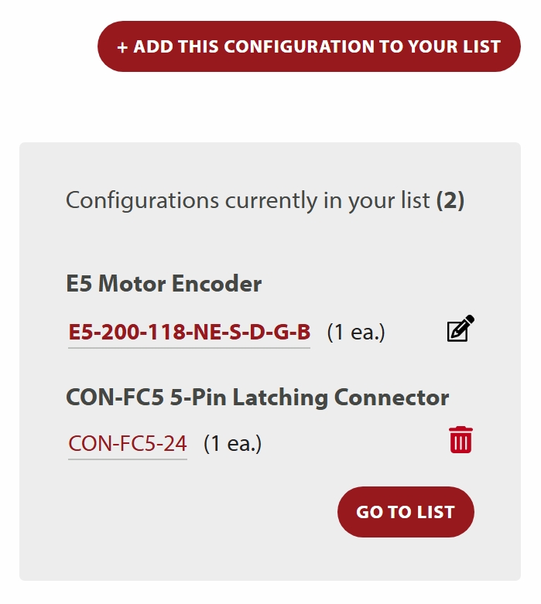Click the connector's (1 ea.) quantity text

232,444
